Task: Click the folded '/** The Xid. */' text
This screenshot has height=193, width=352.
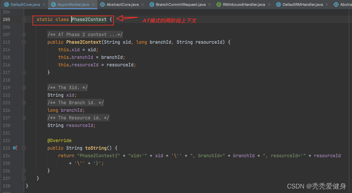Action: [67, 87]
